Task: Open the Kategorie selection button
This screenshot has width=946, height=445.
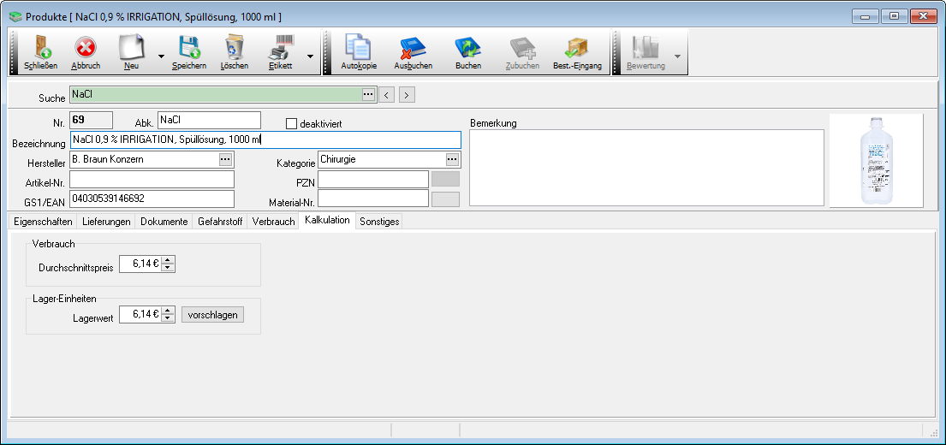Action: pyautogui.click(x=452, y=159)
